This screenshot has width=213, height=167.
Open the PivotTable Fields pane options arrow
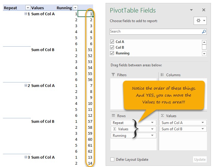(191, 10)
